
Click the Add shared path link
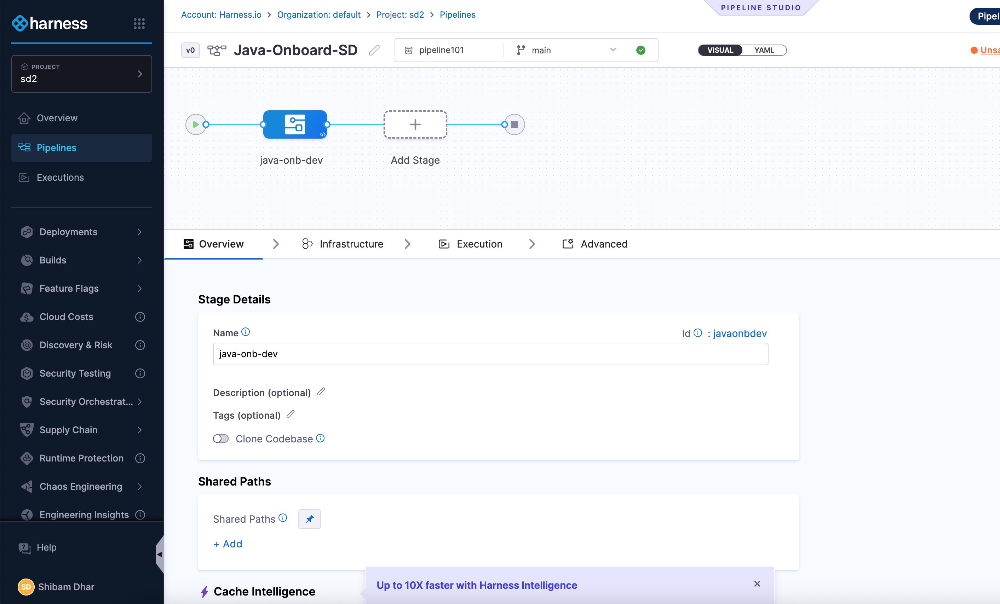tap(228, 544)
